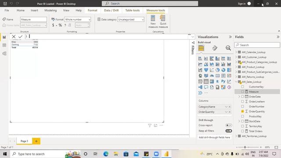
Task: Open visual filter icon below table
Action: (x=150, y=126)
